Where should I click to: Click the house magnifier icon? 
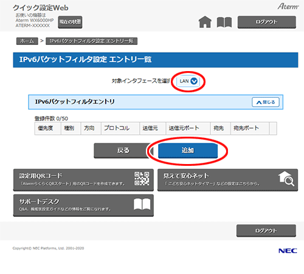286,179
